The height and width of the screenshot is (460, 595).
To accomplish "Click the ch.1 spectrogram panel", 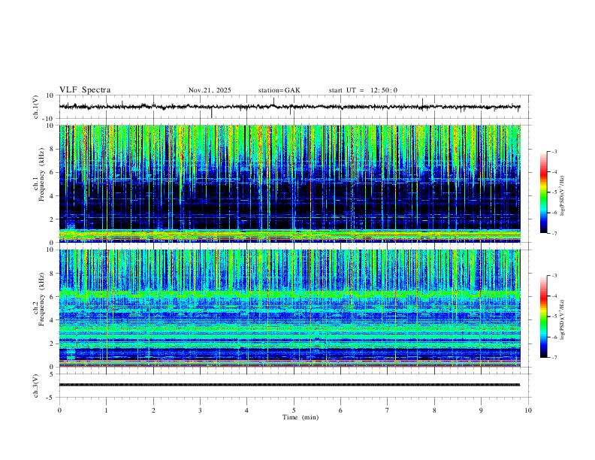I will 289,183.
